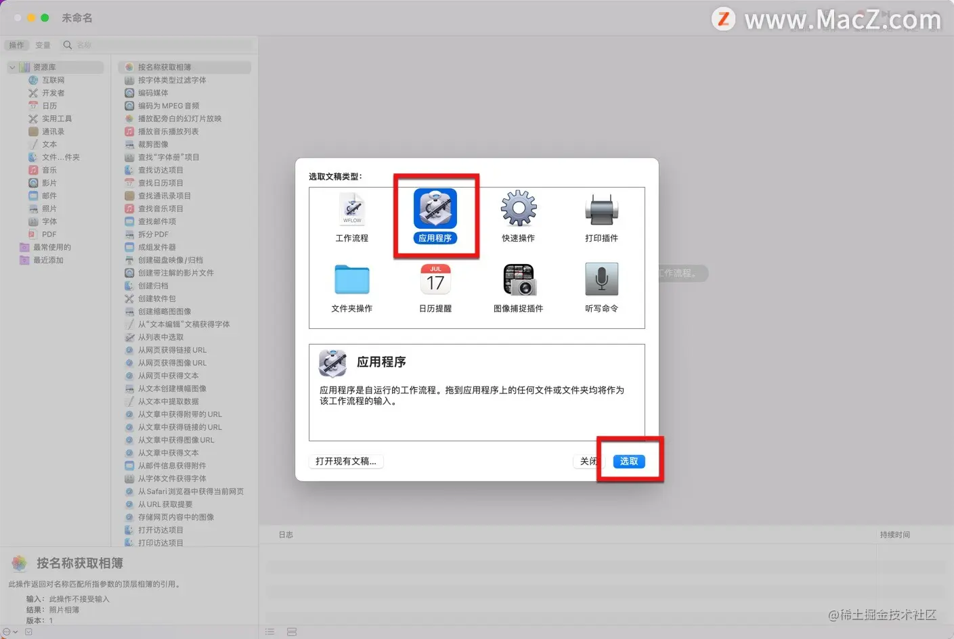Switch to the 操作 tab
Viewport: 954px width, 639px height.
16,45
